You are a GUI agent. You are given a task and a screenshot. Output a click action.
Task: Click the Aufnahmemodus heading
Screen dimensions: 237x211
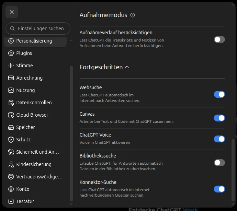pos(103,15)
